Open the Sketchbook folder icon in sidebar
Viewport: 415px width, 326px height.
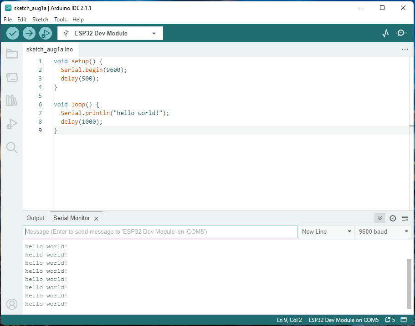point(12,54)
